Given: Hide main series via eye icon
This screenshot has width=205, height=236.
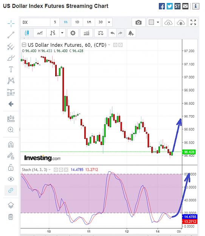Looking at the screenshot, I should [115, 45].
